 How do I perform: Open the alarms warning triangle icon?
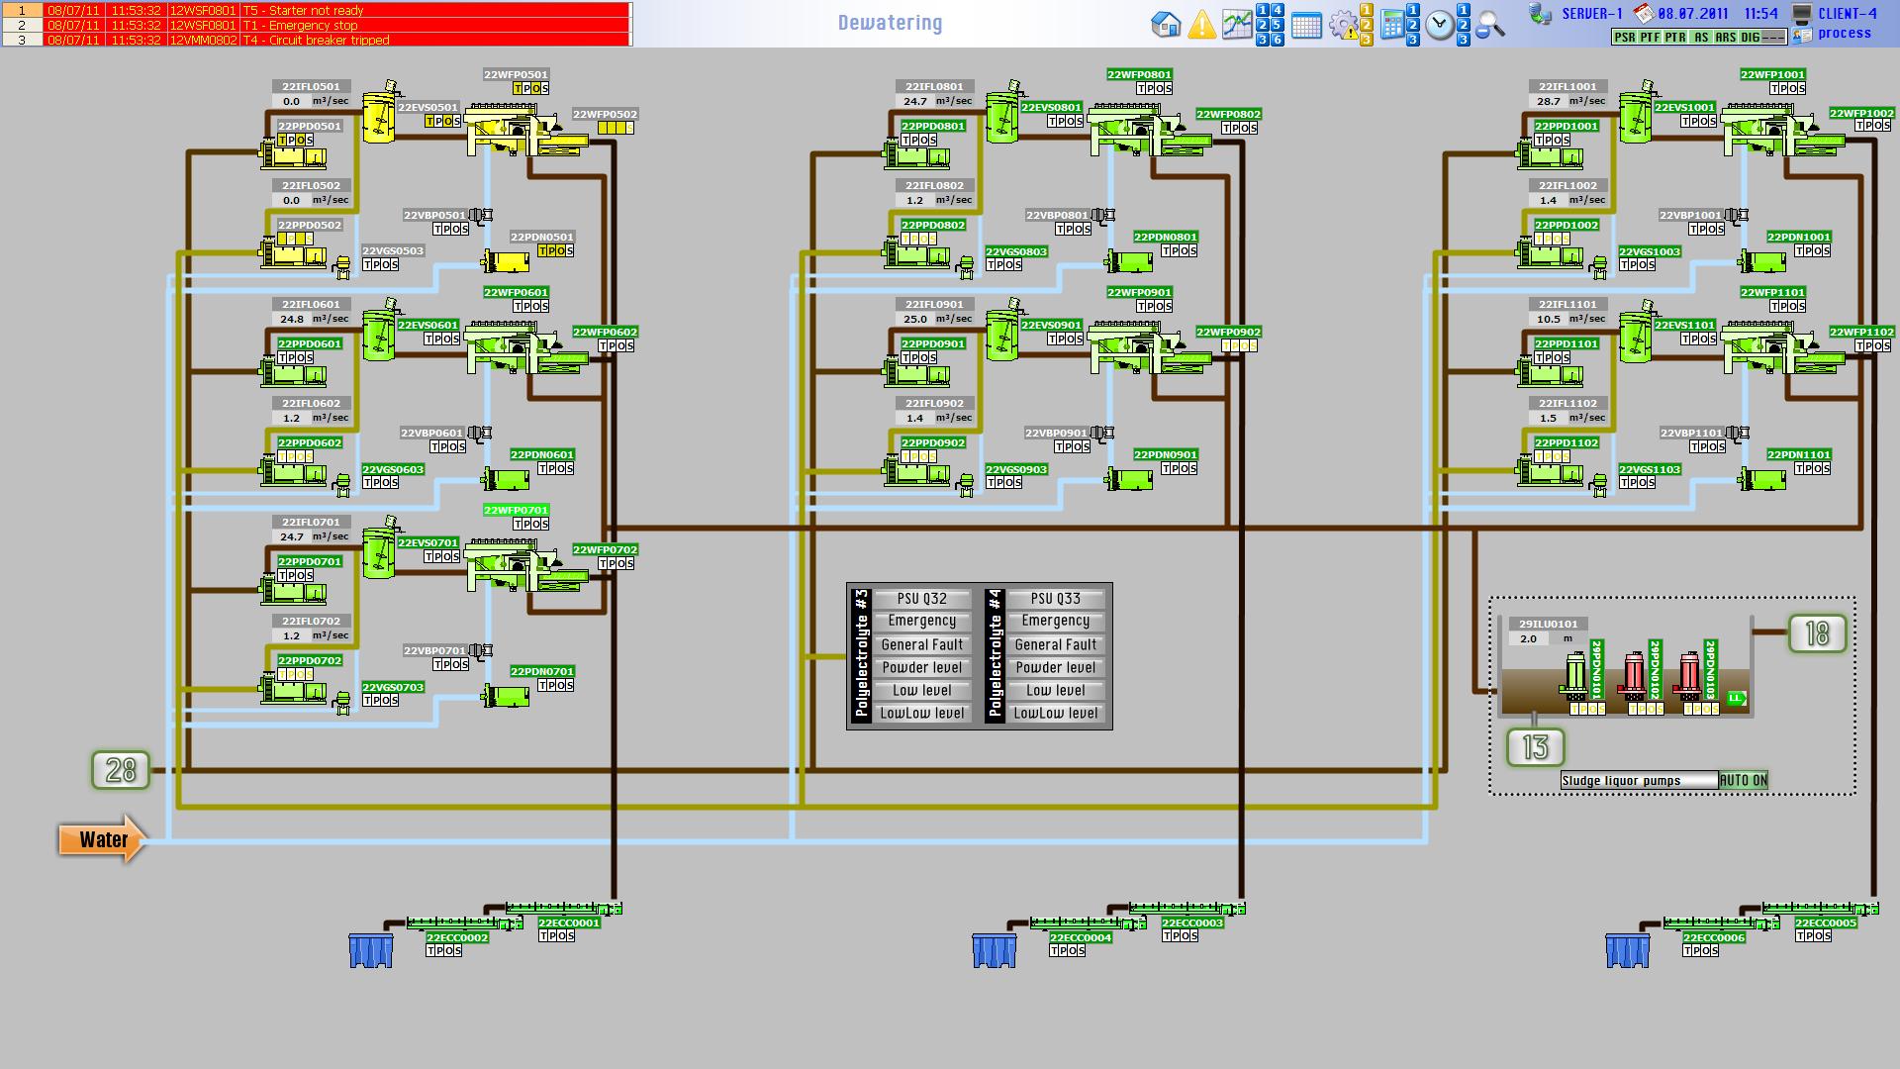coord(1201,24)
